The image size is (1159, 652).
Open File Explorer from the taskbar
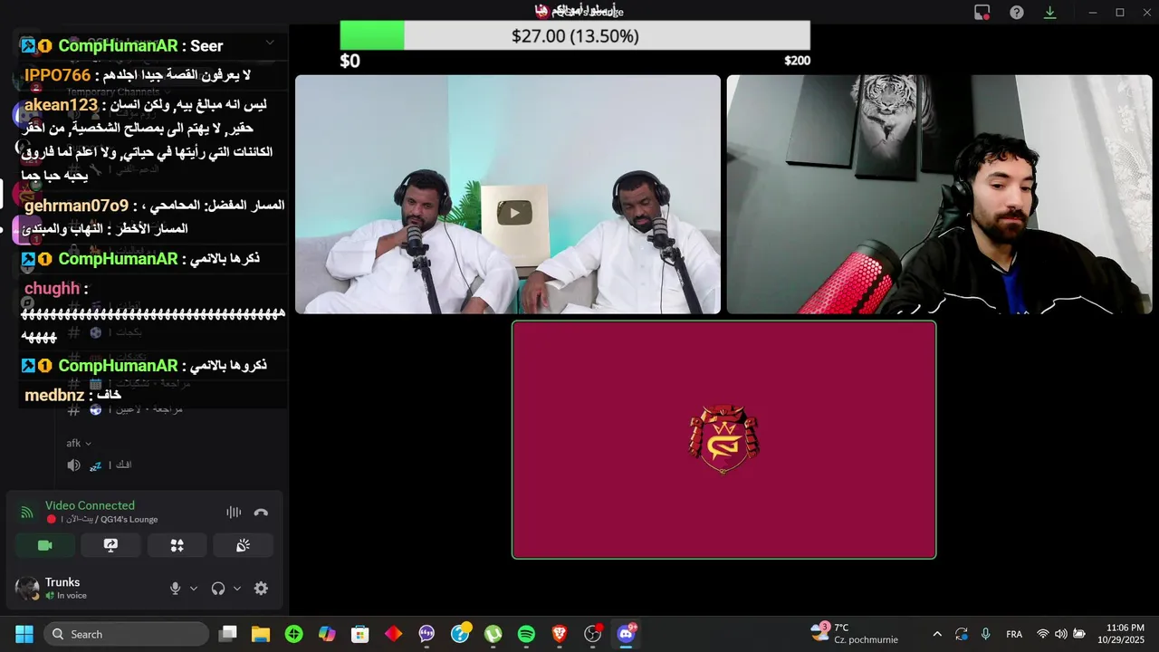coord(261,634)
